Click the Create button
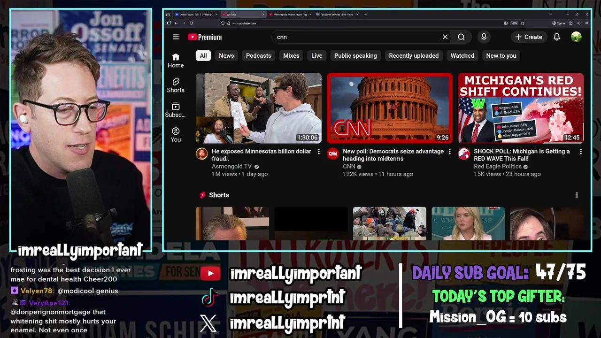This screenshot has height=338, width=601. click(x=529, y=37)
